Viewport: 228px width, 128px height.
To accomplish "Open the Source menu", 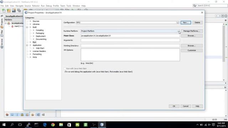I will point(28,6).
